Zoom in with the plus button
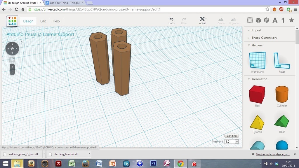The height and width of the screenshot is (168, 299). click(12, 67)
